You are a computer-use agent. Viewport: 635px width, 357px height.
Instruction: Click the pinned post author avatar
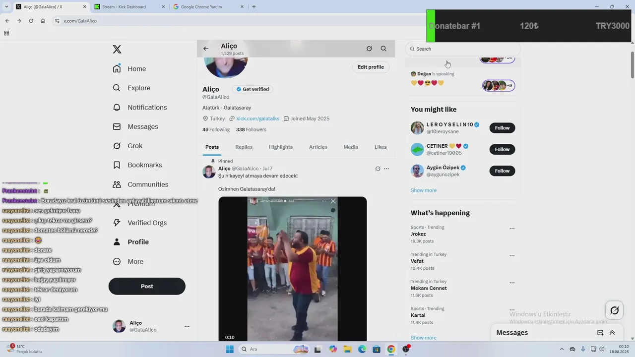tap(209, 172)
